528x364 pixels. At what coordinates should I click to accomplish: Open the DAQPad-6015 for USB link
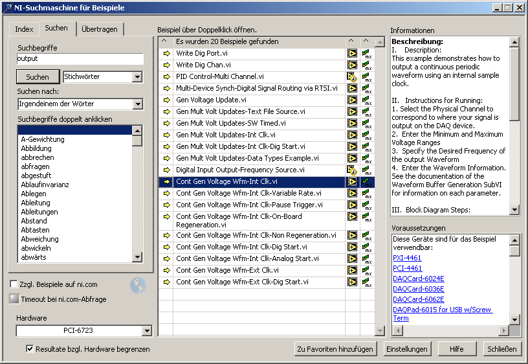tap(443, 313)
